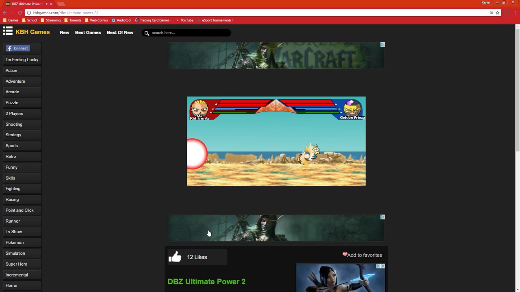Screen dimensions: 520x292
Task: Close the archer ad with its X
Action: pyautogui.click(x=383, y=266)
